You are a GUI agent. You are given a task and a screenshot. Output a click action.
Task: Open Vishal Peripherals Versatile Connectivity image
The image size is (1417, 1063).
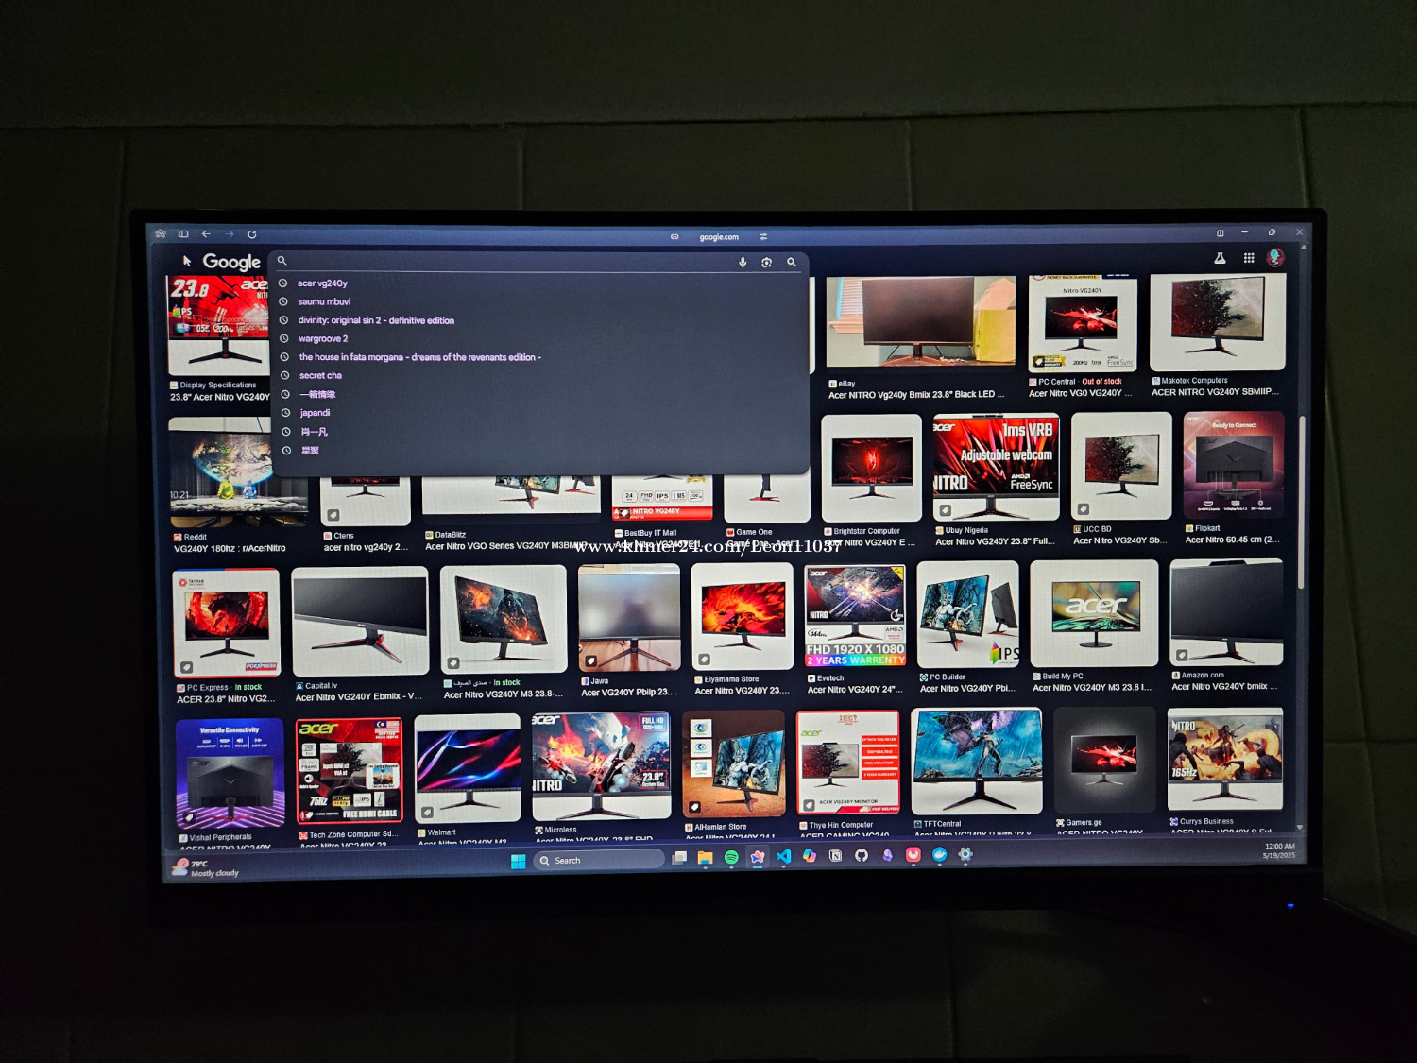[230, 774]
